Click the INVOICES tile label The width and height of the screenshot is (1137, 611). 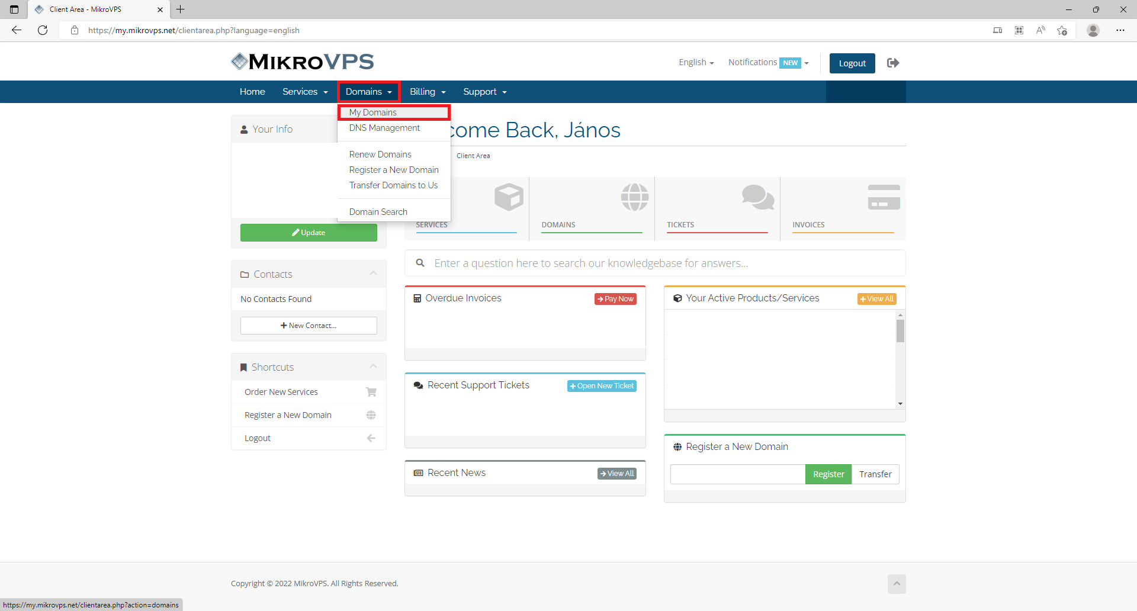(808, 225)
